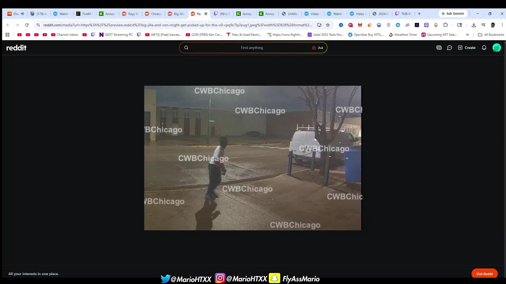Switch to the (179) tab

pyautogui.click(x=39, y=14)
